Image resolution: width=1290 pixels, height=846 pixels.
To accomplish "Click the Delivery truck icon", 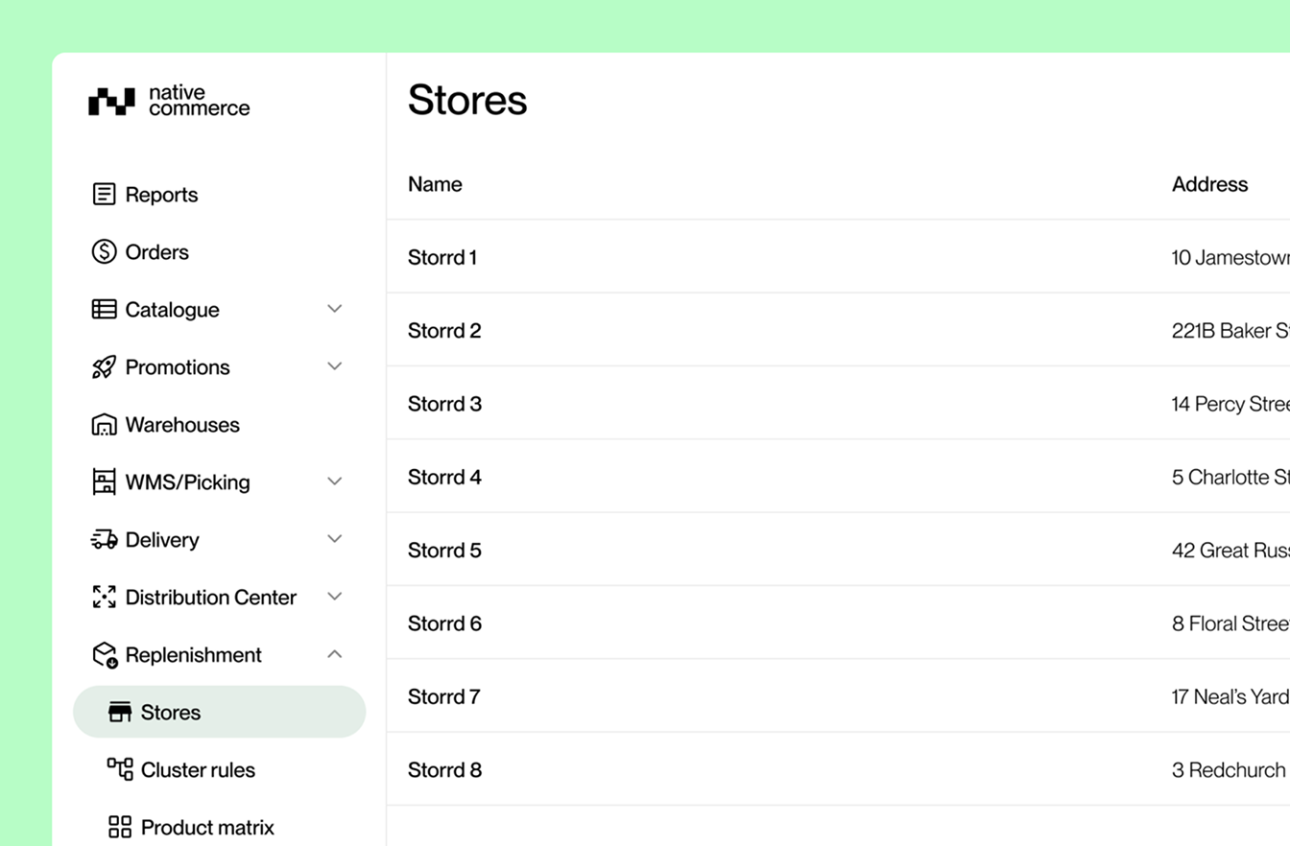I will [x=104, y=540].
